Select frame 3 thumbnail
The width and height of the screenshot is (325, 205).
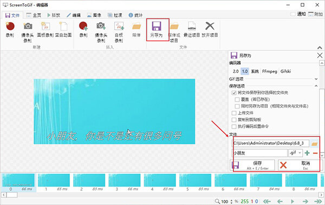coord(125,180)
